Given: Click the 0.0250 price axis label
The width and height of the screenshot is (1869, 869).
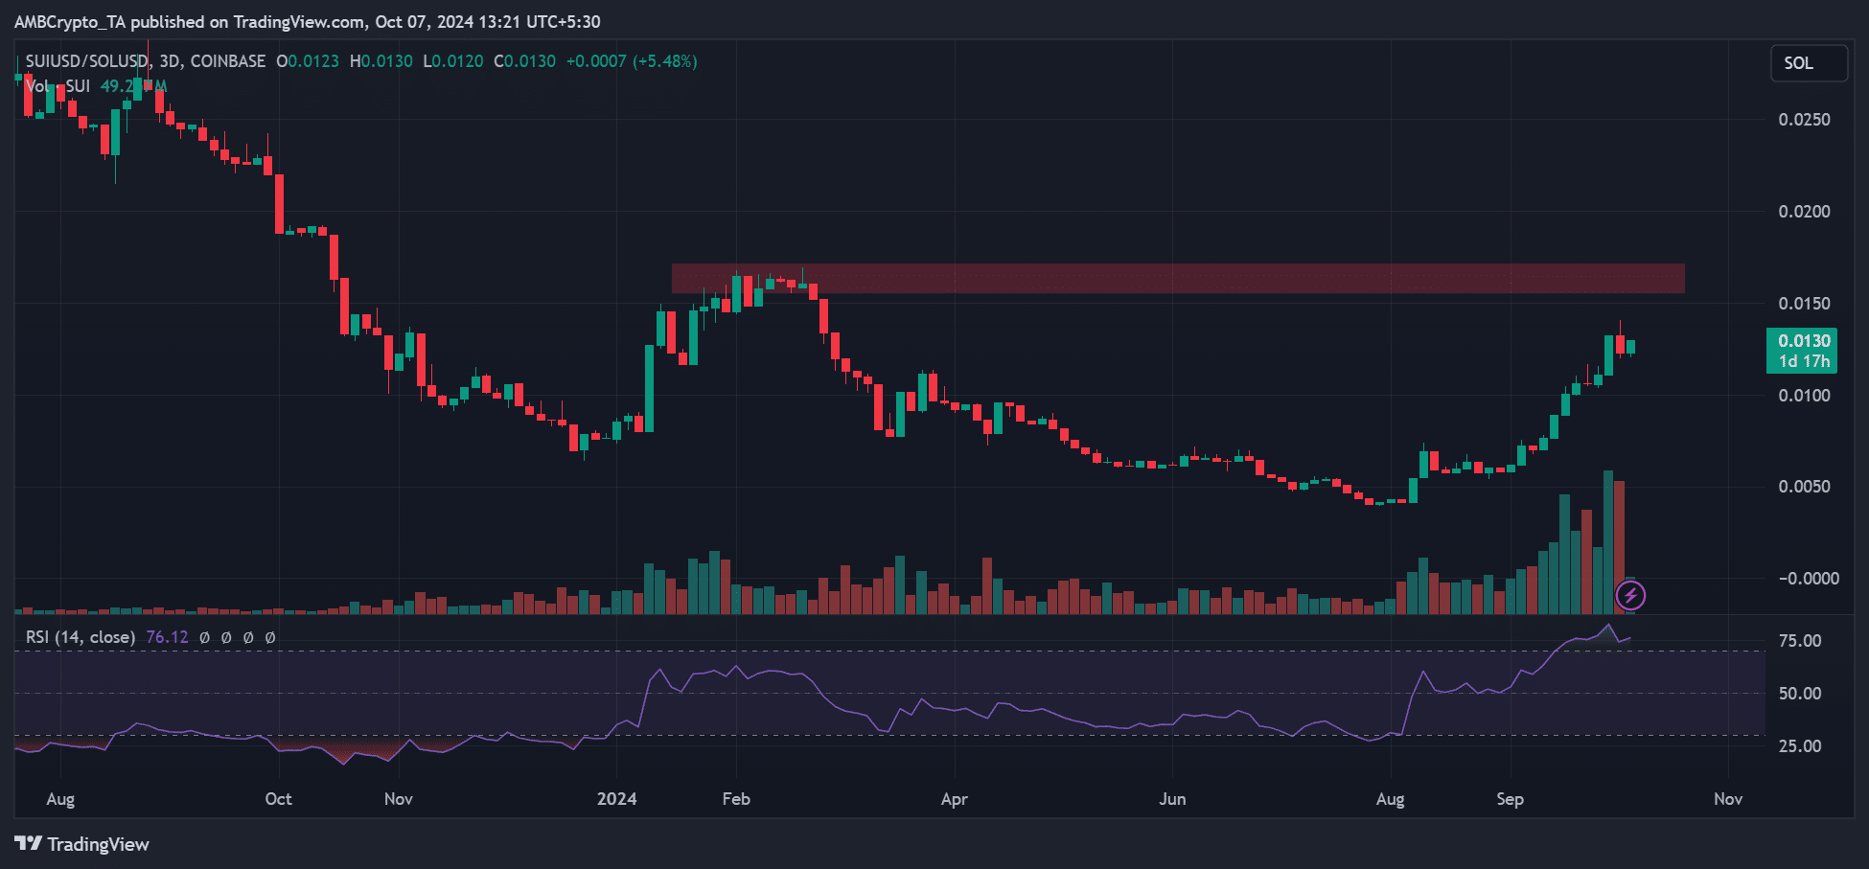Looking at the screenshot, I should tap(1804, 120).
